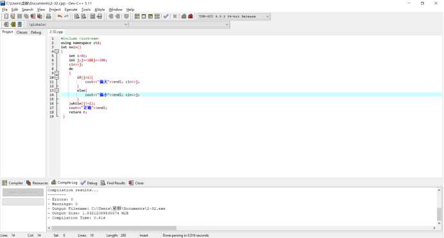Click the red delete profiling information icon
This screenshot has width=444, height=238.
191,17
